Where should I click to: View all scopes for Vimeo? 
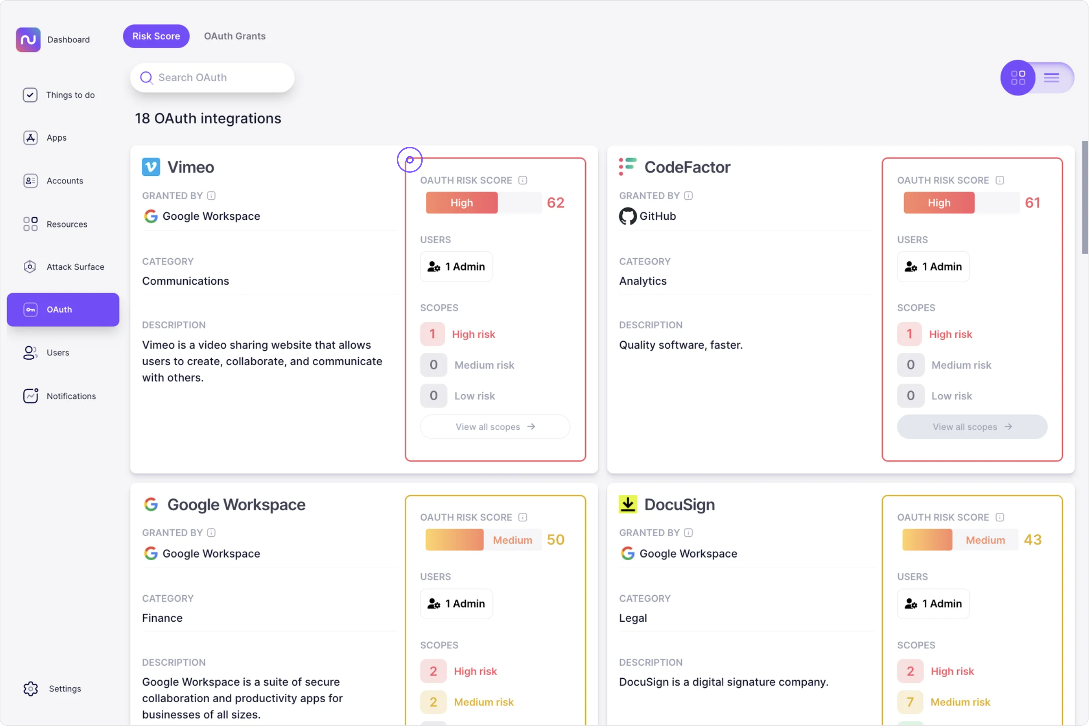tap(495, 427)
